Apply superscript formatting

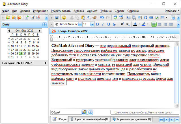click(x=122, y=24)
